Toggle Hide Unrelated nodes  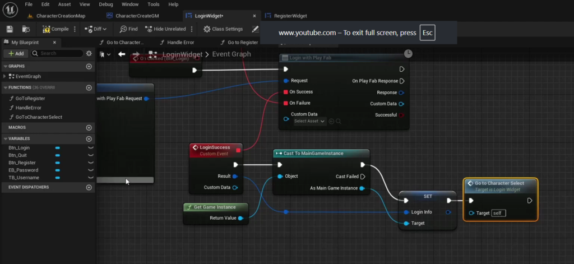point(165,29)
